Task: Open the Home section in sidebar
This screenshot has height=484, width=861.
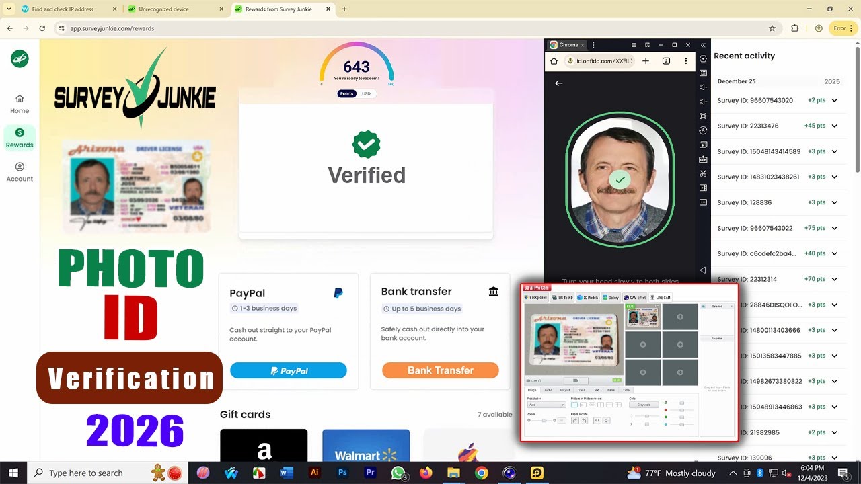Action: pos(20,103)
